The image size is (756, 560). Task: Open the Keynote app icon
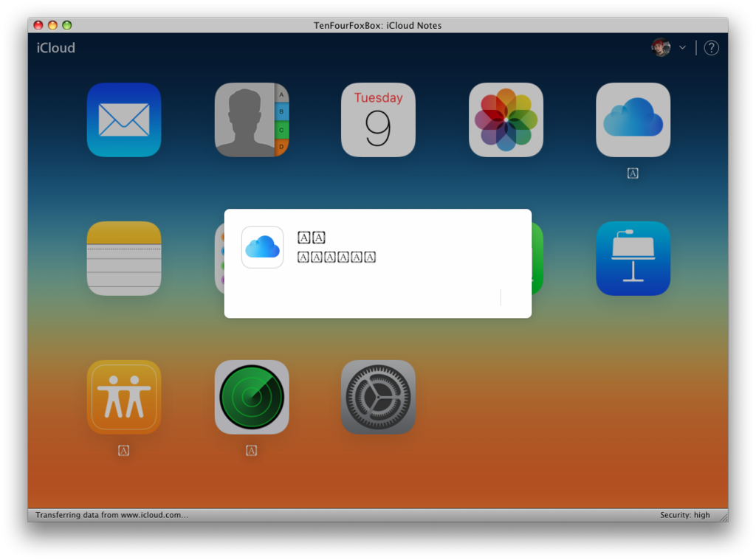coord(633,258)
